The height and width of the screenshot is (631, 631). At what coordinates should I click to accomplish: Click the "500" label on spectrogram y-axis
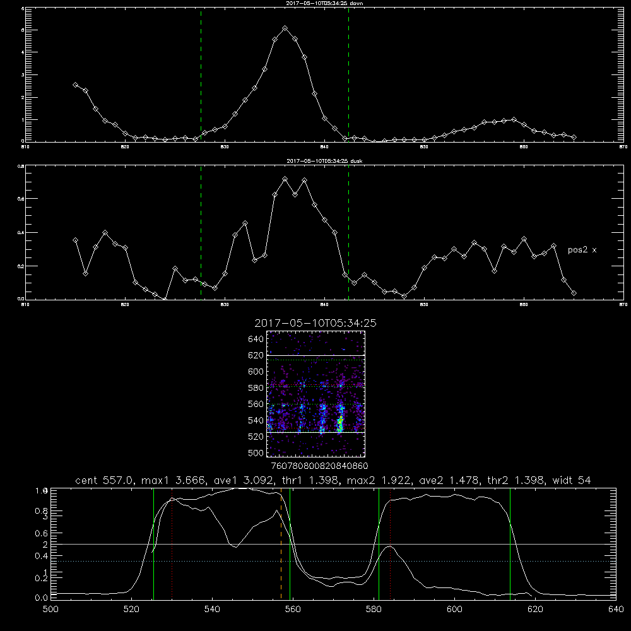point(256,452)
